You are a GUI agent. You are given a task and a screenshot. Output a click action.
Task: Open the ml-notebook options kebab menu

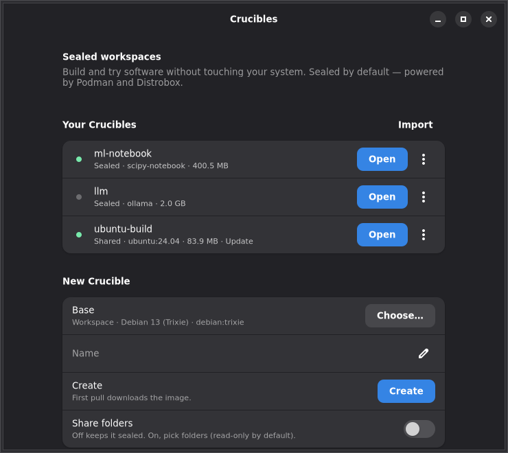point(423,159)
